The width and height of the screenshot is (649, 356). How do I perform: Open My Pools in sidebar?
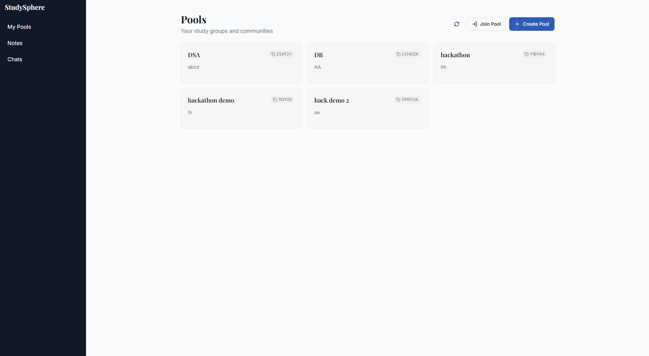[19, 27]
